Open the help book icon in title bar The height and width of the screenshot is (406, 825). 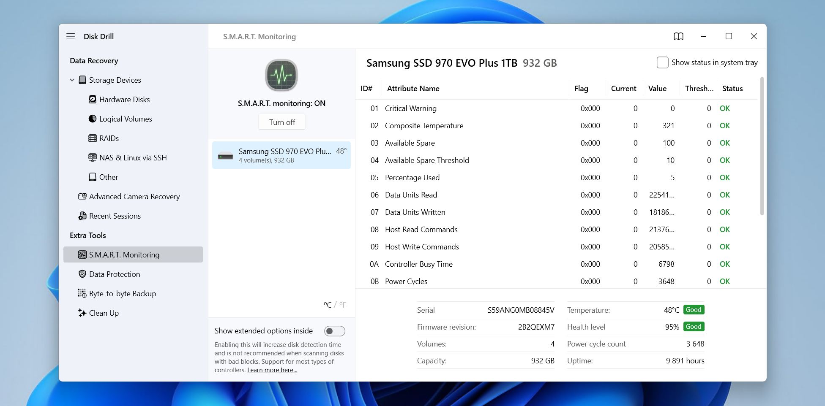pos(678,36)
